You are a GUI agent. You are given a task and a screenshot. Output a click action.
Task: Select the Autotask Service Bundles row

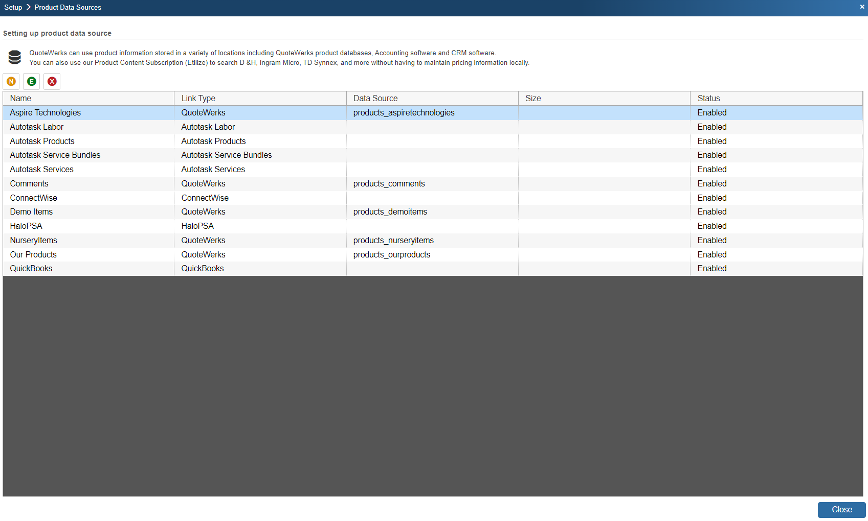coord(55,155)
